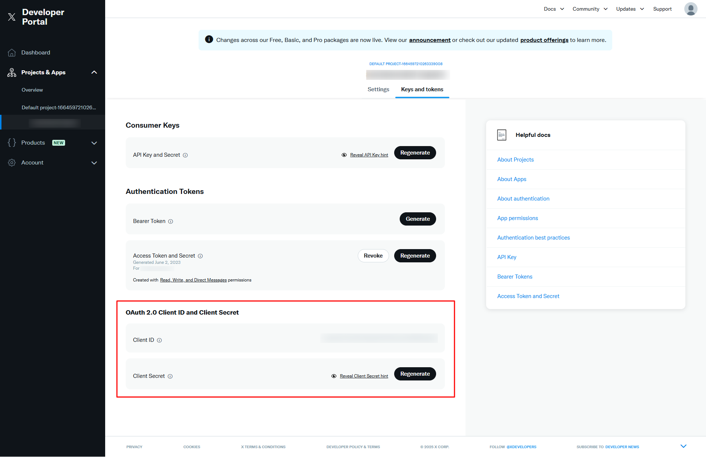
Task: Select the Keys and tokens tab
Action: [422, 89]
